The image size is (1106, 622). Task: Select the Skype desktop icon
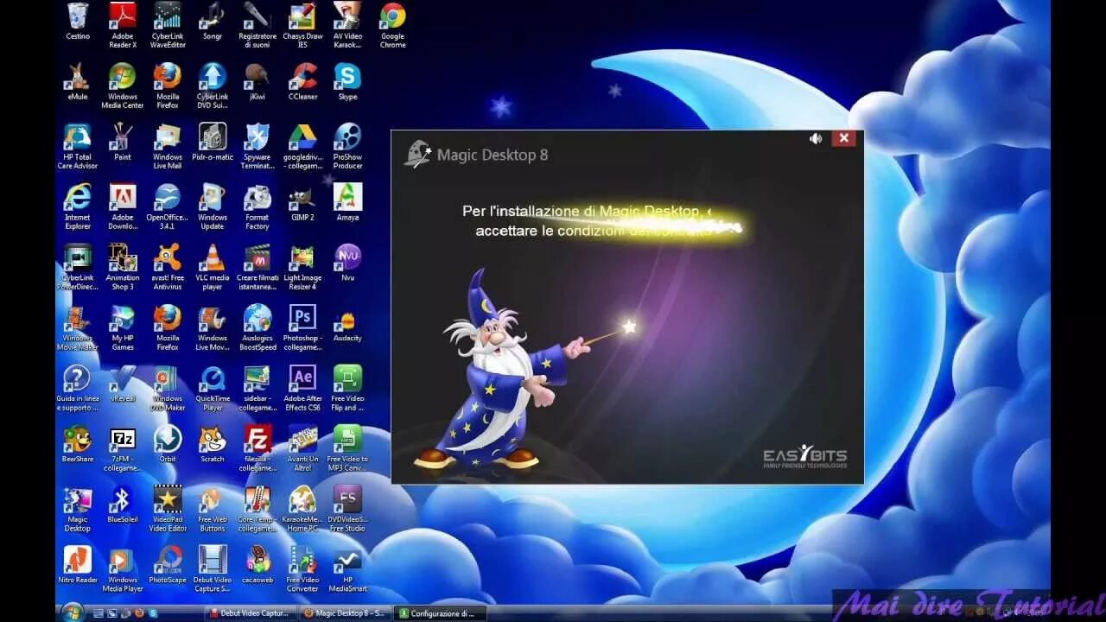(347, 81)
